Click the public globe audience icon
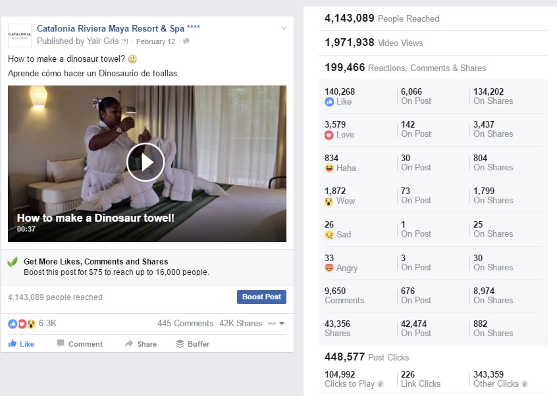The height and width of the screenshot is (396, 557). click(186, 41)
